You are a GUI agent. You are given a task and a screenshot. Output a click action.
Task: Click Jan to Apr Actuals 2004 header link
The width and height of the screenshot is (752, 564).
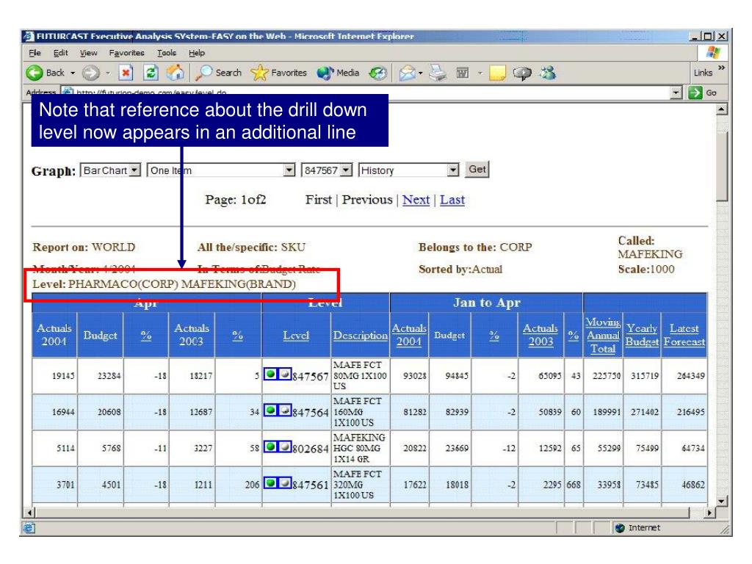tap(409, 335)
